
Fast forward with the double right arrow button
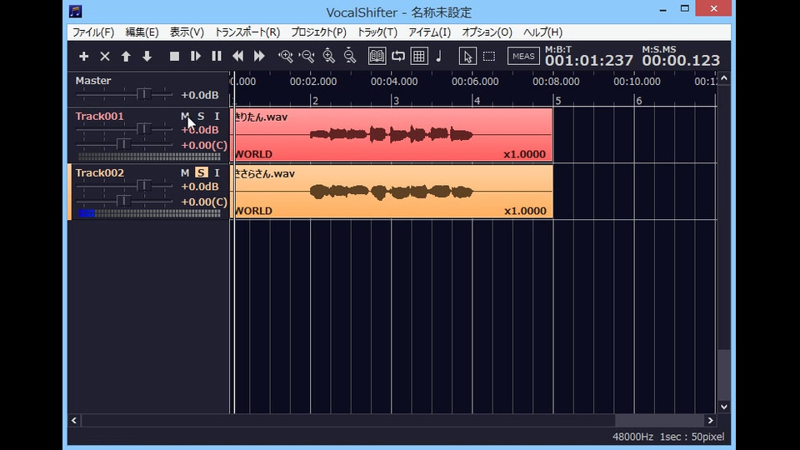click(x=259, y=56)
